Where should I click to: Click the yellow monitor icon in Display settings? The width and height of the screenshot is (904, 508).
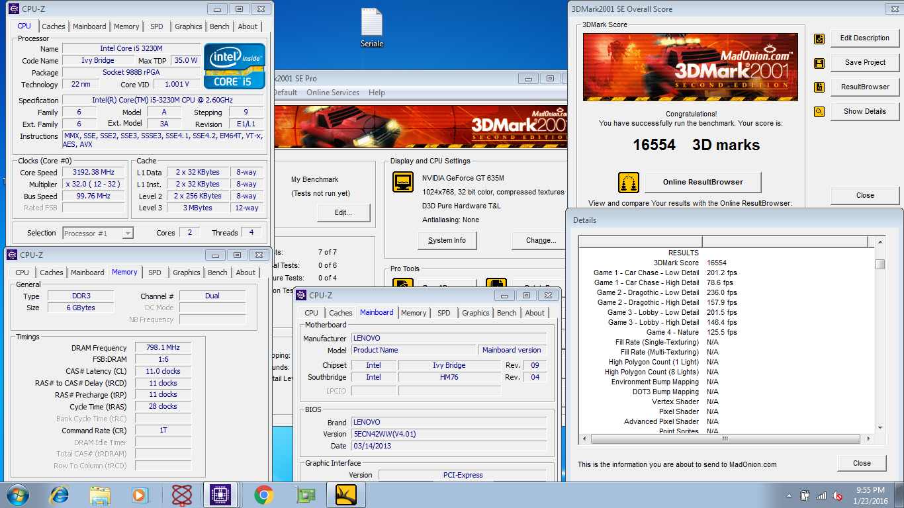coord(403,181)
